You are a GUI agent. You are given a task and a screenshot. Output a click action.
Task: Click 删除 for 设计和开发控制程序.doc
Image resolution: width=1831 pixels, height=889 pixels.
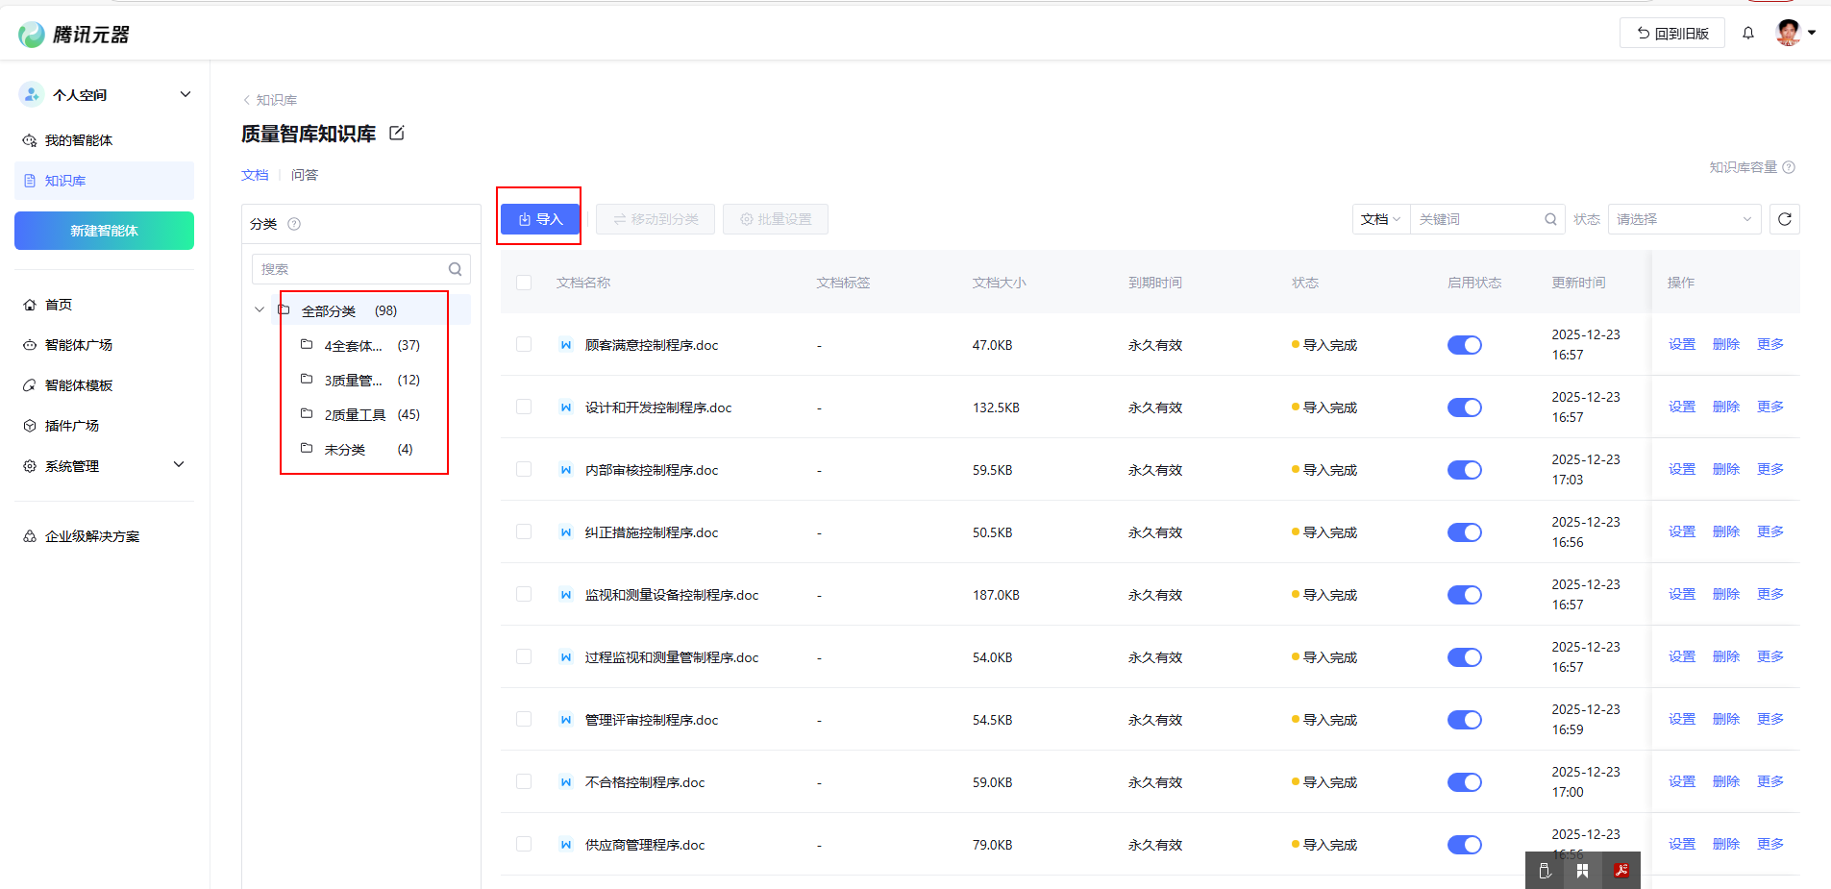pos(1725,407)
